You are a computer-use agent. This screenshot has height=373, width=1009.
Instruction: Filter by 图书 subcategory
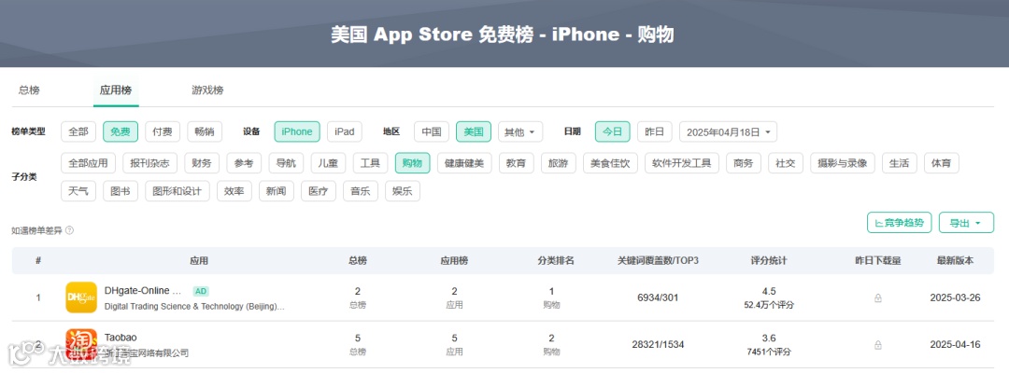click(x=121, y=191)
